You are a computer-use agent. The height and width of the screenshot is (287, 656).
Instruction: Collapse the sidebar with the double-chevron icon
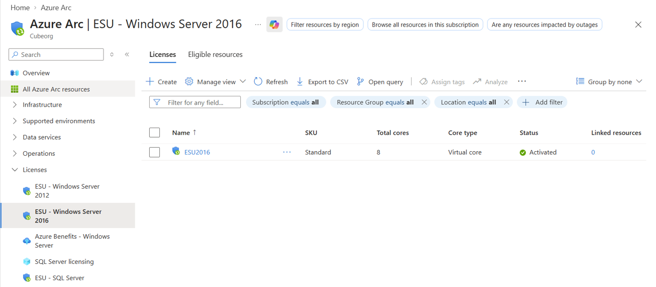(127, 54)
